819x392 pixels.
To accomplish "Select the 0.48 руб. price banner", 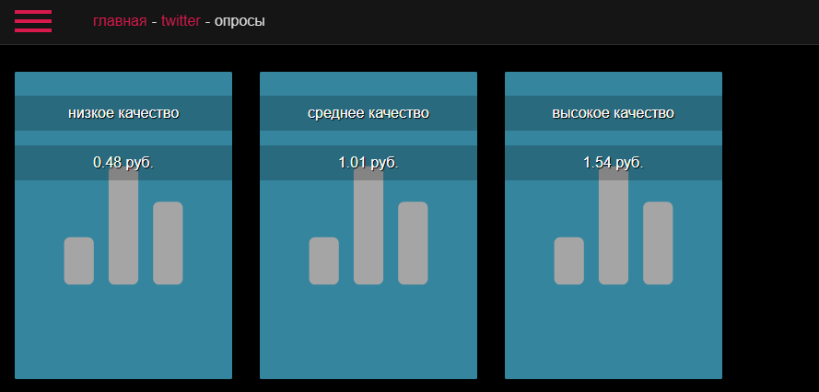I will [123, 163].
